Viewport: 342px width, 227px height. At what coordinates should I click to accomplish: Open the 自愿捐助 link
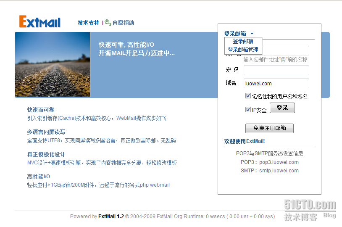pos(123,23)
